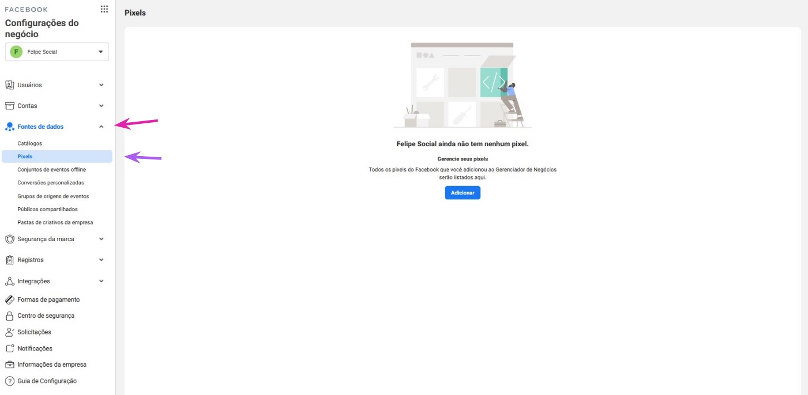Expand the Usuários section chevron
Viewport: 808px width, 395px height.
tap(101, 85)
